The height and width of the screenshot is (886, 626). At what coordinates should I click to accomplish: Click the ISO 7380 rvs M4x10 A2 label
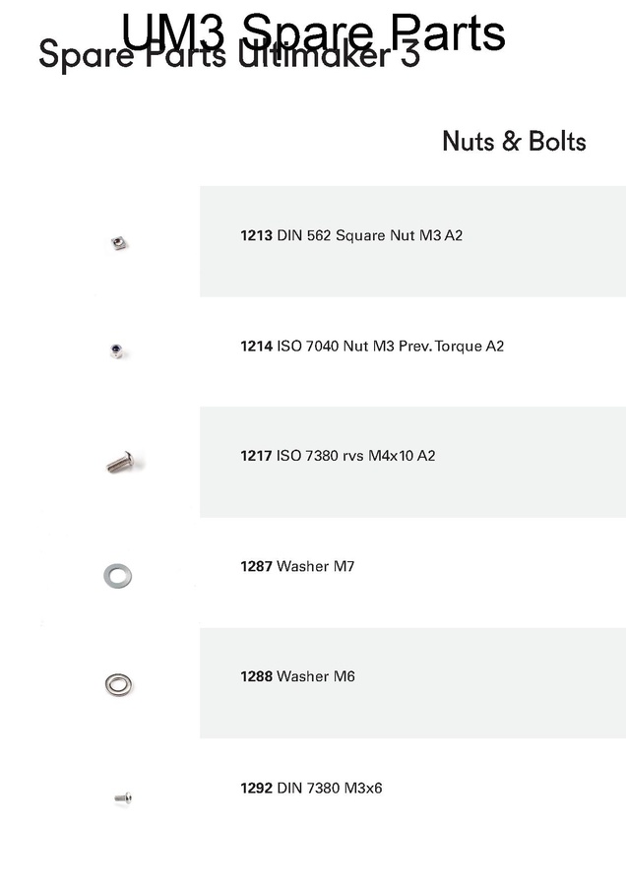[355, 456]
